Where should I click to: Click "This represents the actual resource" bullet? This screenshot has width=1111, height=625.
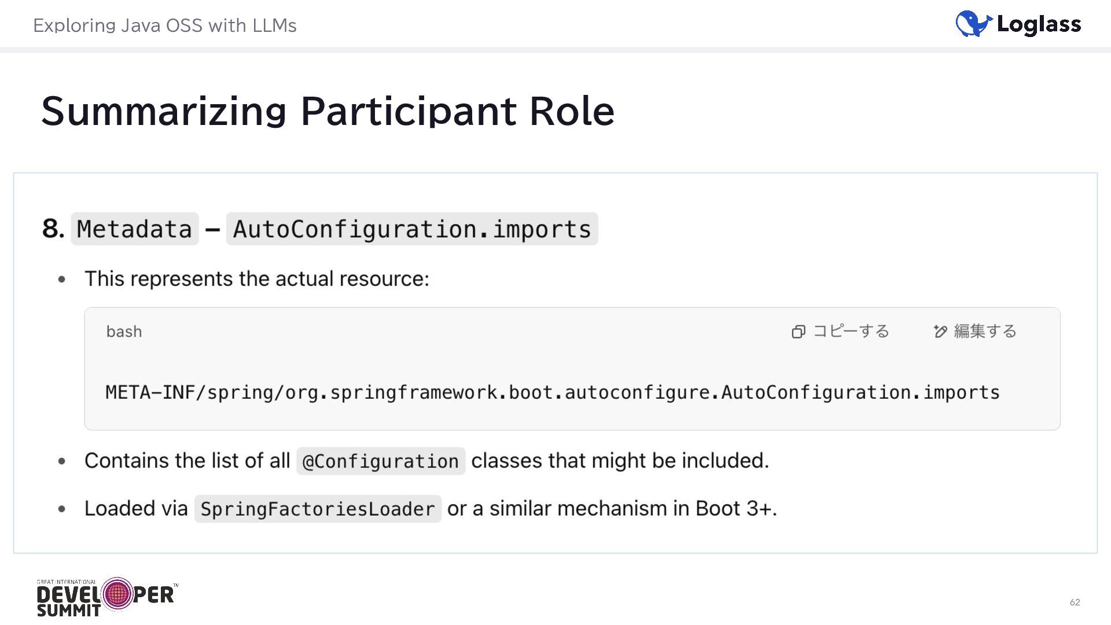(257, 279)
